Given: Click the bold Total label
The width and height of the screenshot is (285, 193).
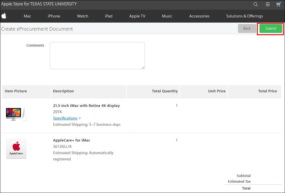Looking at the screenshot, I should 246,188.
